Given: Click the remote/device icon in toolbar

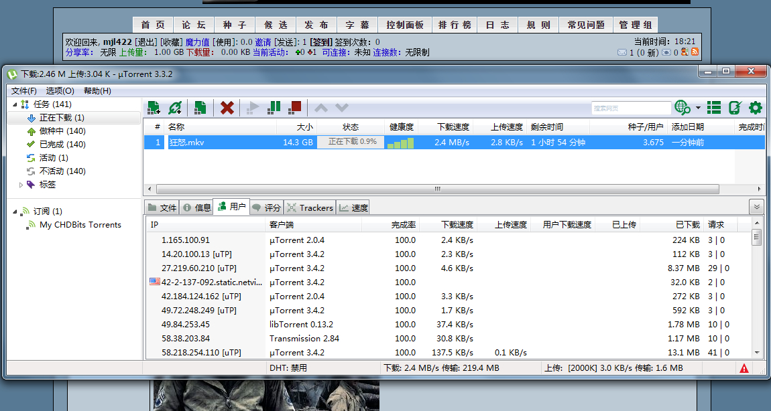Looking at the screenshot, I should pyautogui.click(x=735, y=108).
